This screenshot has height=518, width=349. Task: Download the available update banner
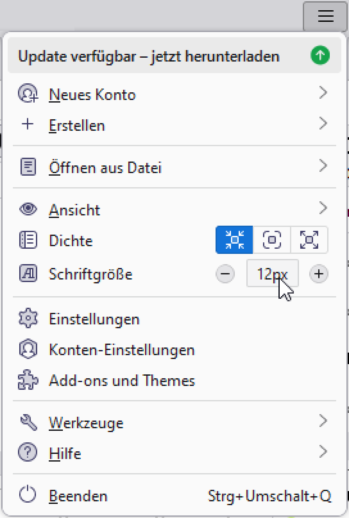click(149, 56)
